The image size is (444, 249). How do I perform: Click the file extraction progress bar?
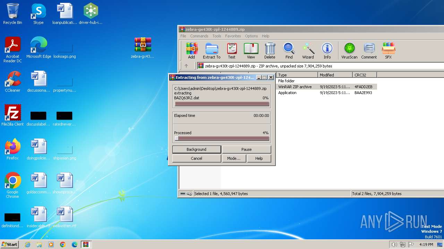tap(222, 104)
